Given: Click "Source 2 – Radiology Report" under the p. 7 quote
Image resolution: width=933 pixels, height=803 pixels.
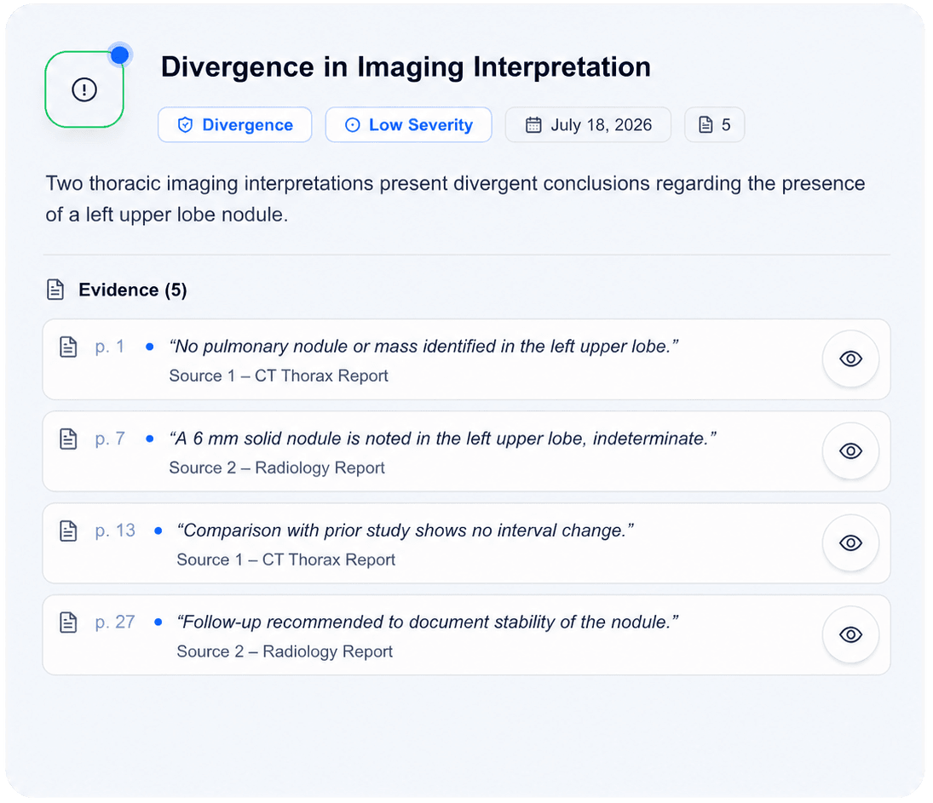Looking at the screenshot, I should coord(277,468).
